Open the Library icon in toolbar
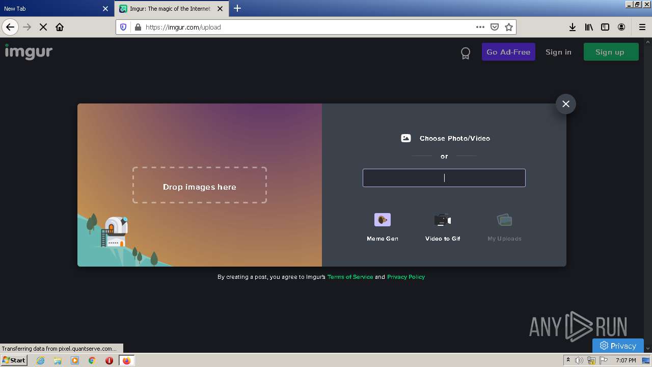This screenshot has height=367, width=652. (589, 27)
